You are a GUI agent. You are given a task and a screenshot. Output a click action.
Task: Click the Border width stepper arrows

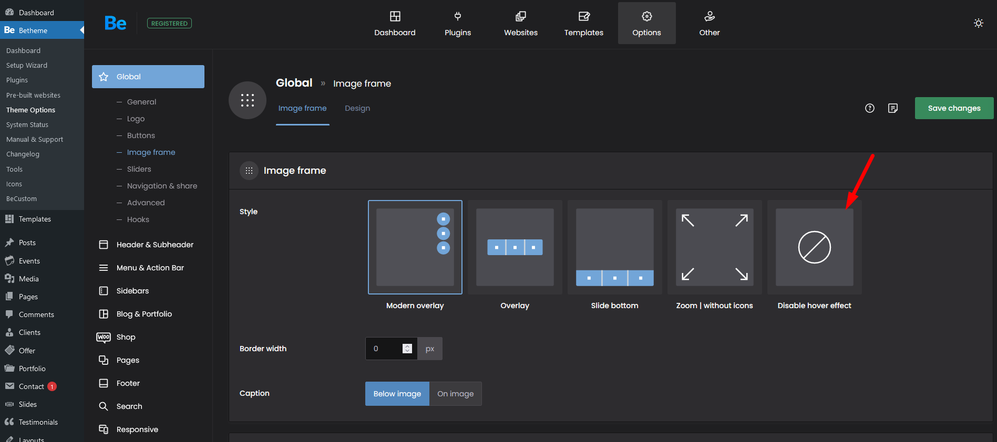tap(407, 349)
